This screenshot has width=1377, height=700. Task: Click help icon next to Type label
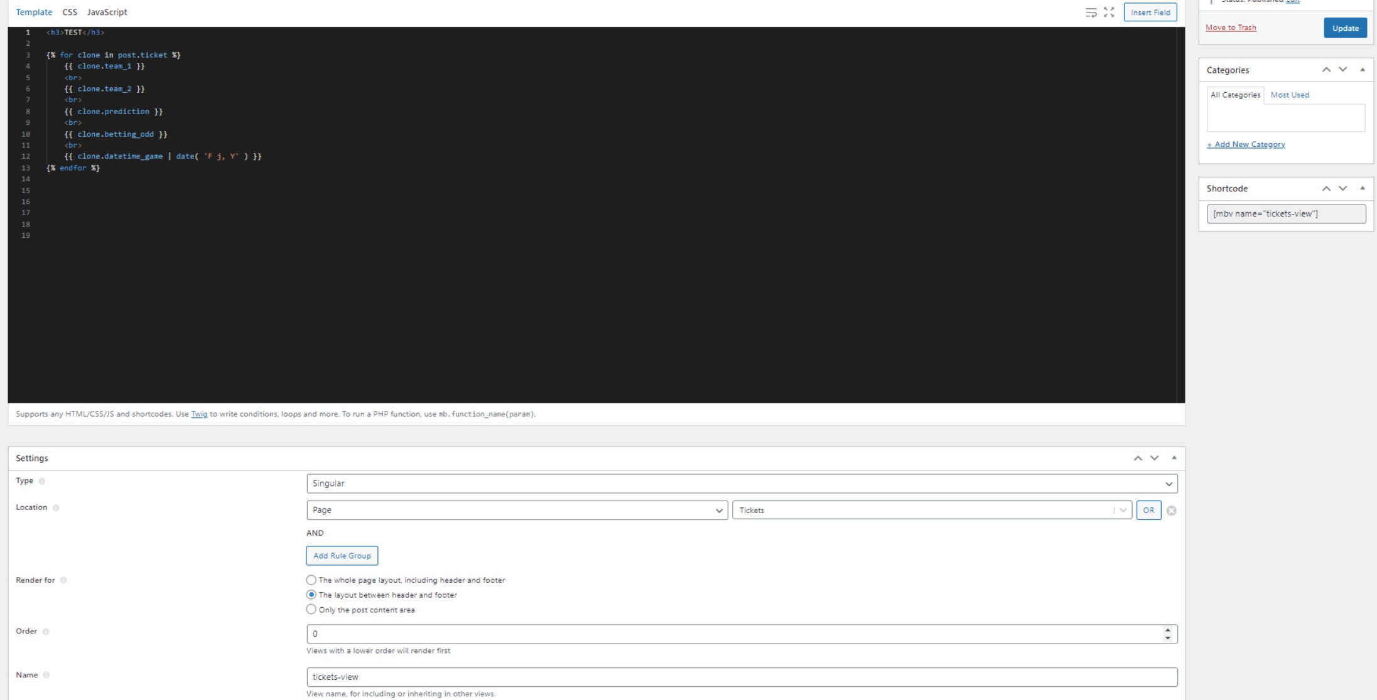(42, 481)
